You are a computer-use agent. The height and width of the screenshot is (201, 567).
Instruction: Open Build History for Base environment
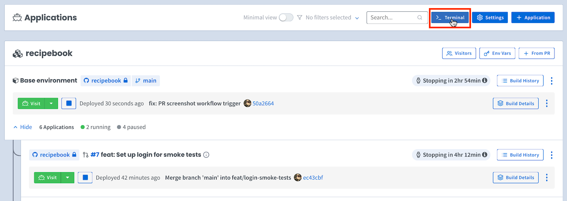tap(520, 81)
